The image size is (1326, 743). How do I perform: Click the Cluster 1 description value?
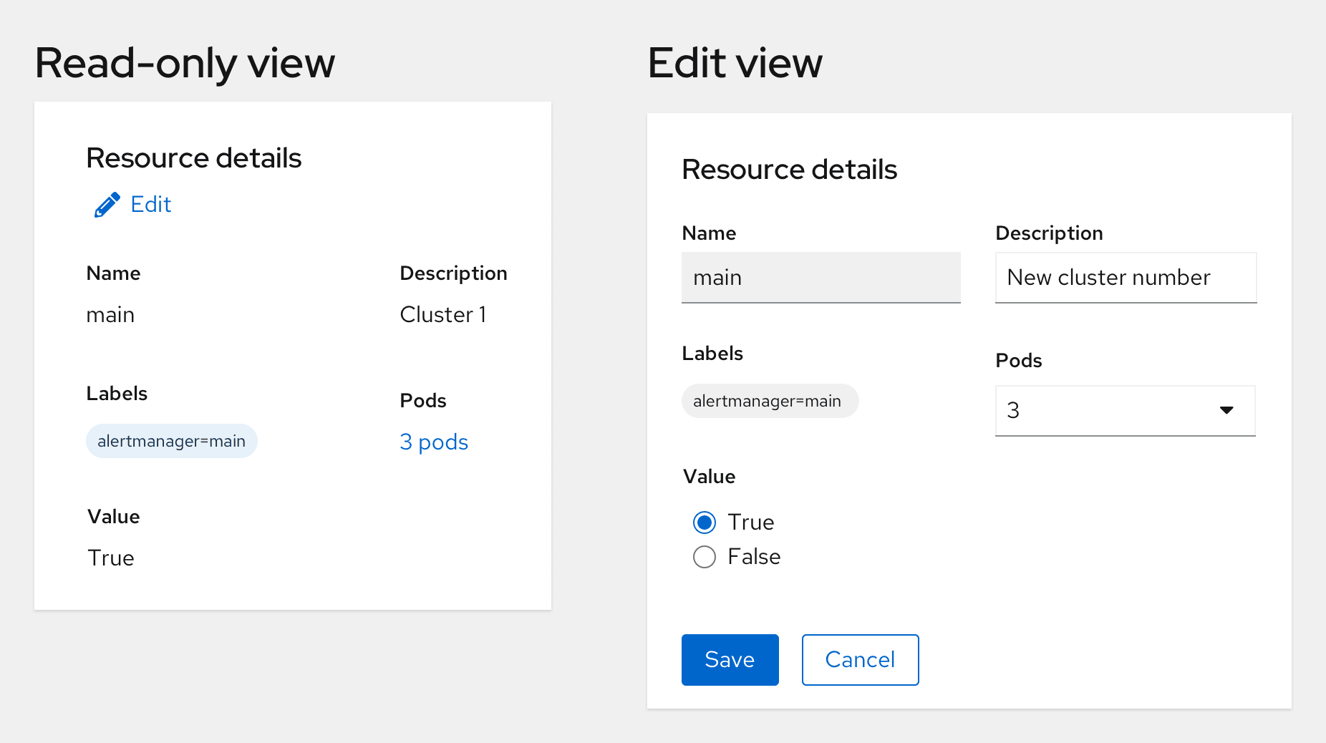[443, 315]
